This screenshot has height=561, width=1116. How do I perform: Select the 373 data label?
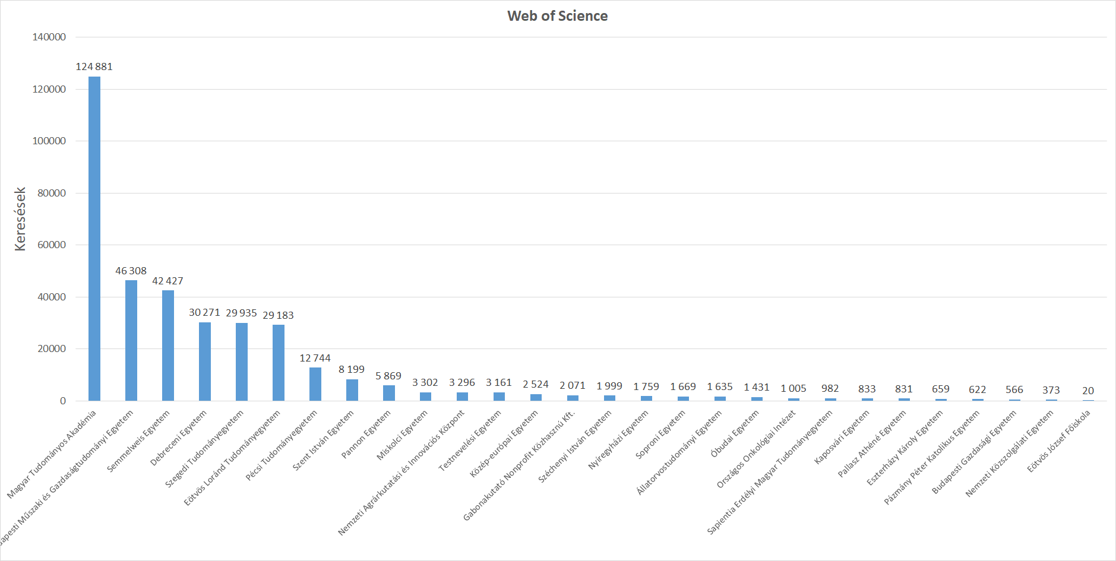(x=1051, y=390)
